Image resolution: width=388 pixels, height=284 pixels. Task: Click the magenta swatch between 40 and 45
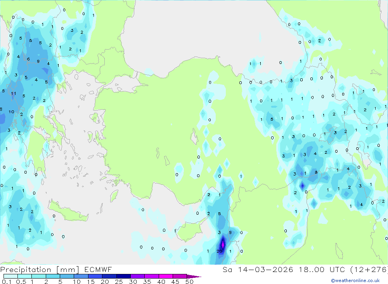tap(166, 276)
